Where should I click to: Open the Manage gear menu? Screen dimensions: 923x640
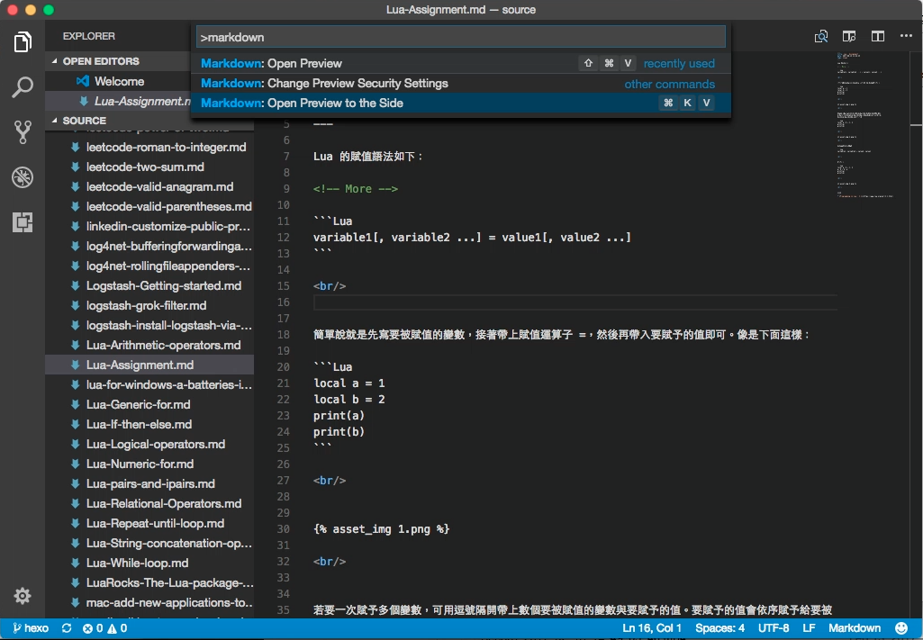coord(23,596)
